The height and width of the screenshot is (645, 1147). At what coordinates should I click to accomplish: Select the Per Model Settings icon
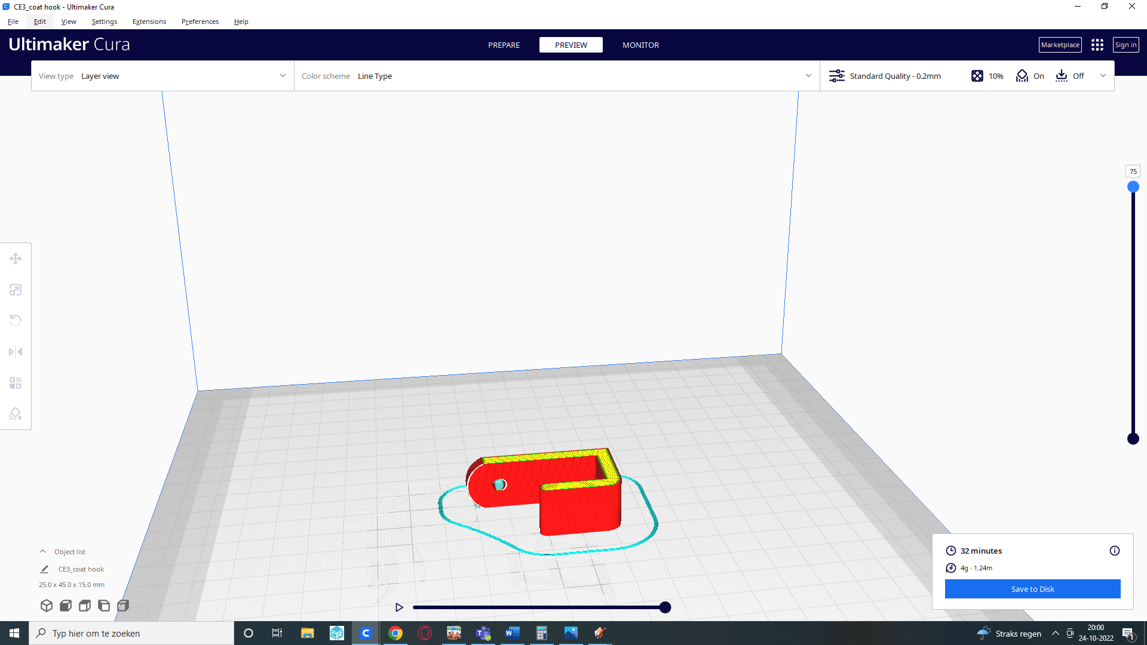[x=16, y=382]
